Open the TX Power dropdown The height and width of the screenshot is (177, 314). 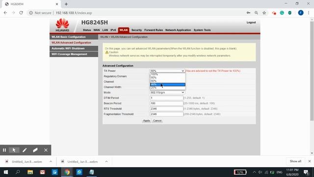167,71
